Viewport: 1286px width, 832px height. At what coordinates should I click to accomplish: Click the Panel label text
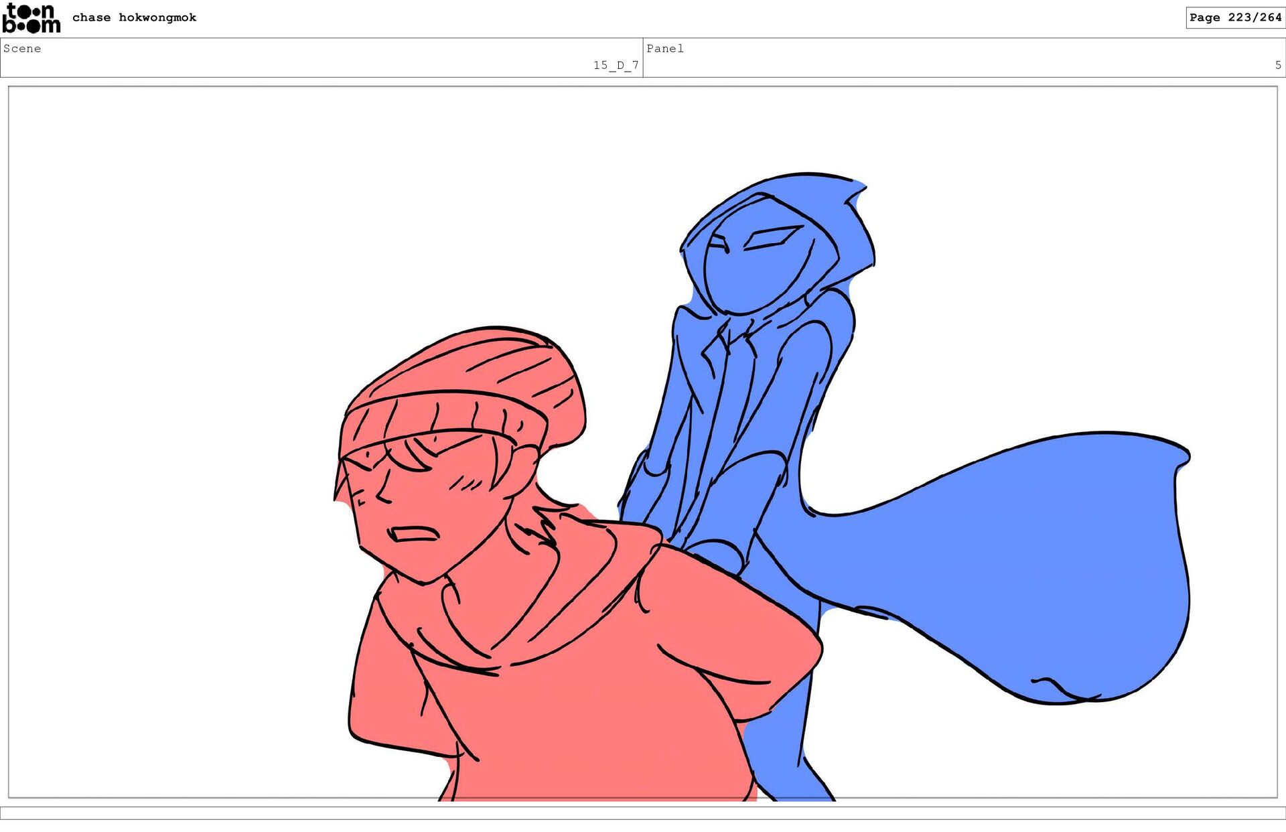[x=664, y=48]
